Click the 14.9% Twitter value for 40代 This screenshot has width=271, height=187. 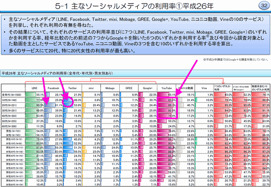pyautogui.click(x=77, y=115)
